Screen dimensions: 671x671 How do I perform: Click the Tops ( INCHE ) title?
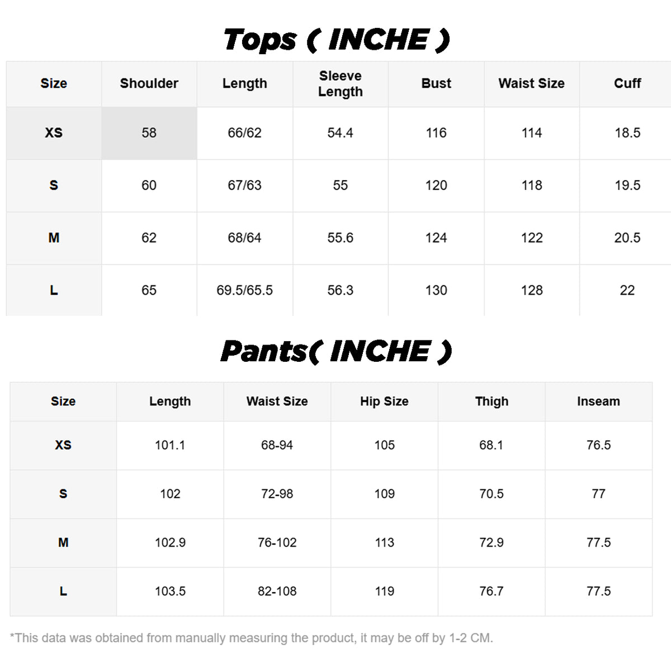[336, 40]
